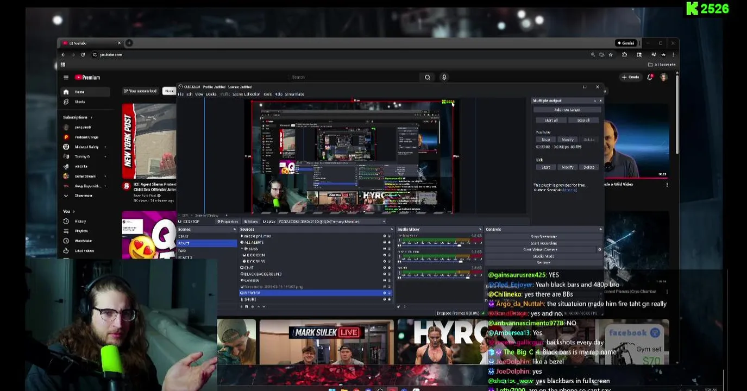This screenshot has height=391, width=747.
Task: Bookmark this page with the star
Action: tap(611, 54)
